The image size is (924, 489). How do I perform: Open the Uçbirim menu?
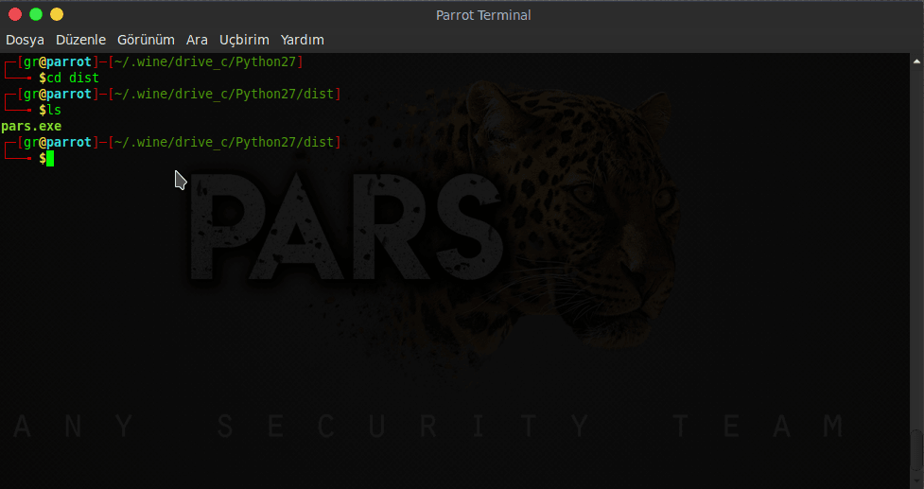tap(244, 40)
